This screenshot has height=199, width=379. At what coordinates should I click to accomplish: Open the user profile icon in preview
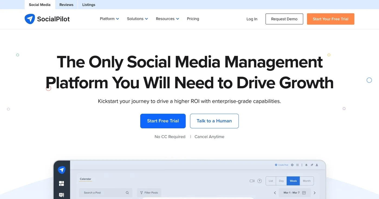coord(317,165)
